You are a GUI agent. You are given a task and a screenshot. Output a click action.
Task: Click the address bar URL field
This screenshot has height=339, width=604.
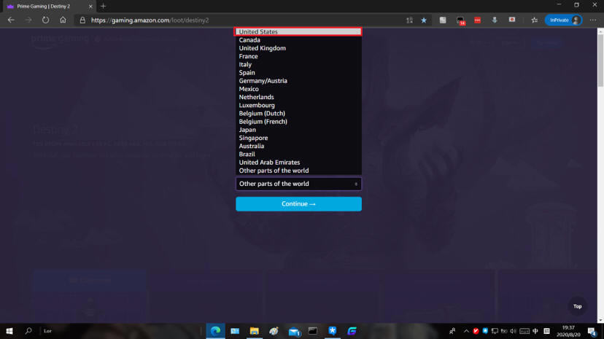pyautogui.click(x=239, y=20)
